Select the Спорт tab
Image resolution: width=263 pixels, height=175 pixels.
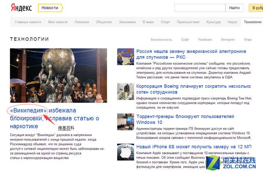click(165, 22)
